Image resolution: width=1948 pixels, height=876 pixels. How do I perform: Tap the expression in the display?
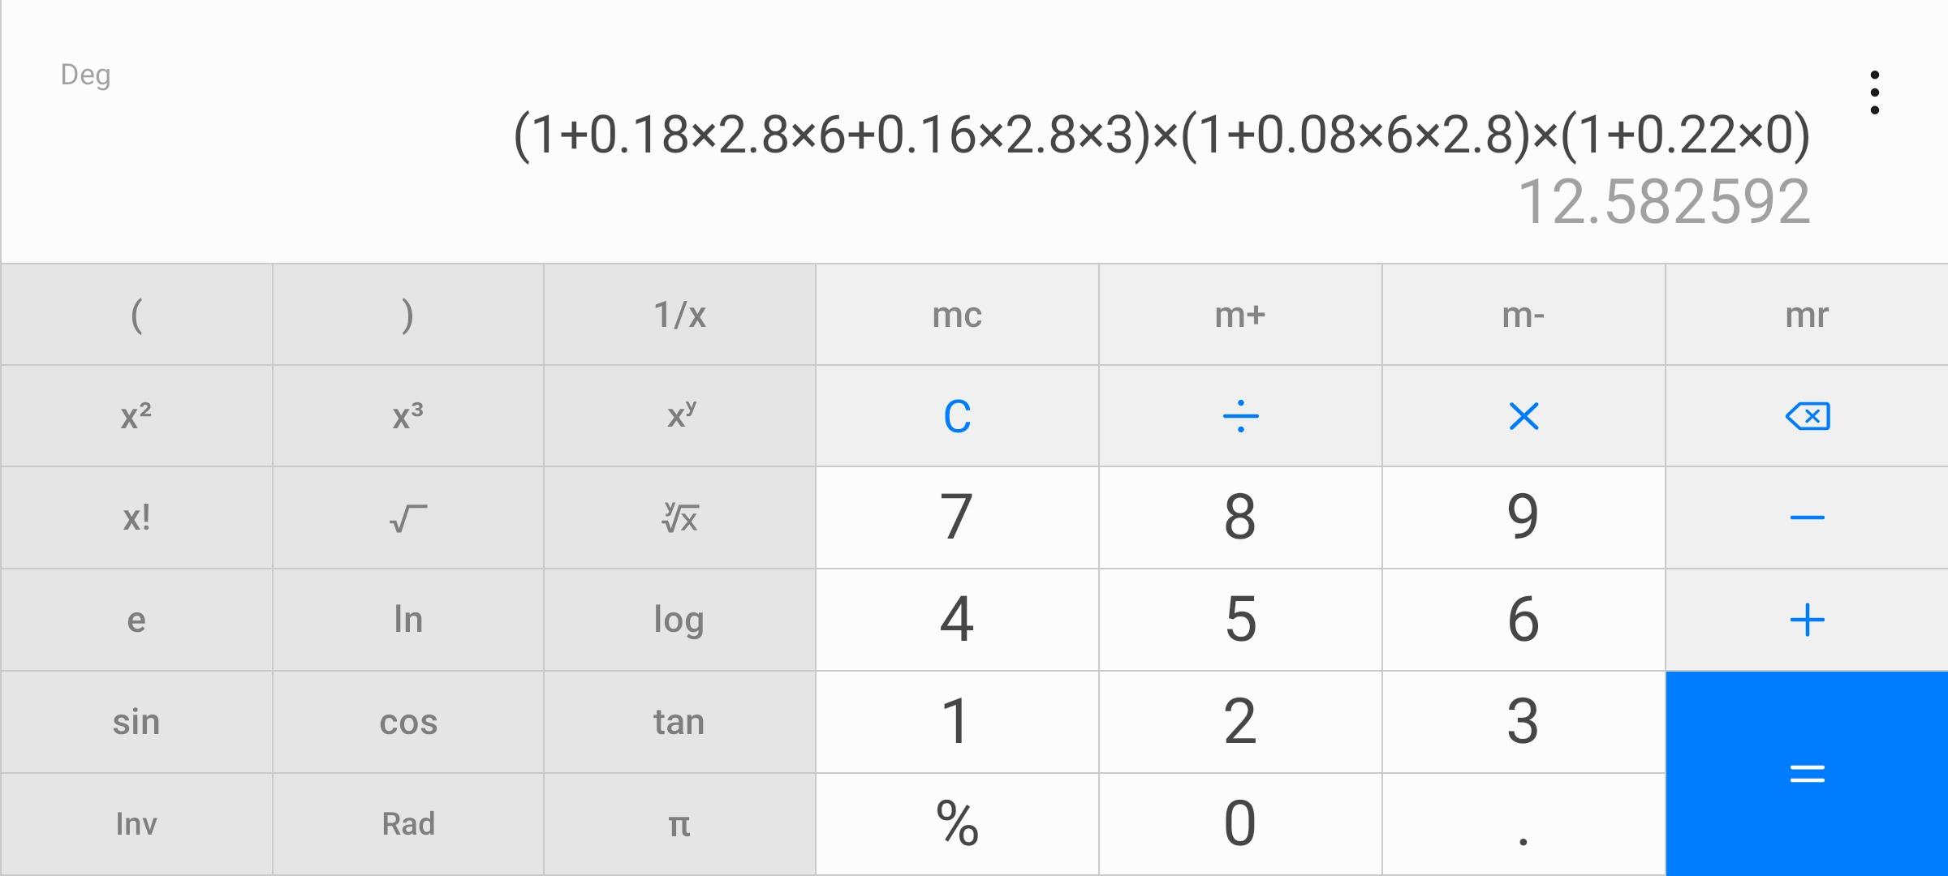click(1161, 135)
